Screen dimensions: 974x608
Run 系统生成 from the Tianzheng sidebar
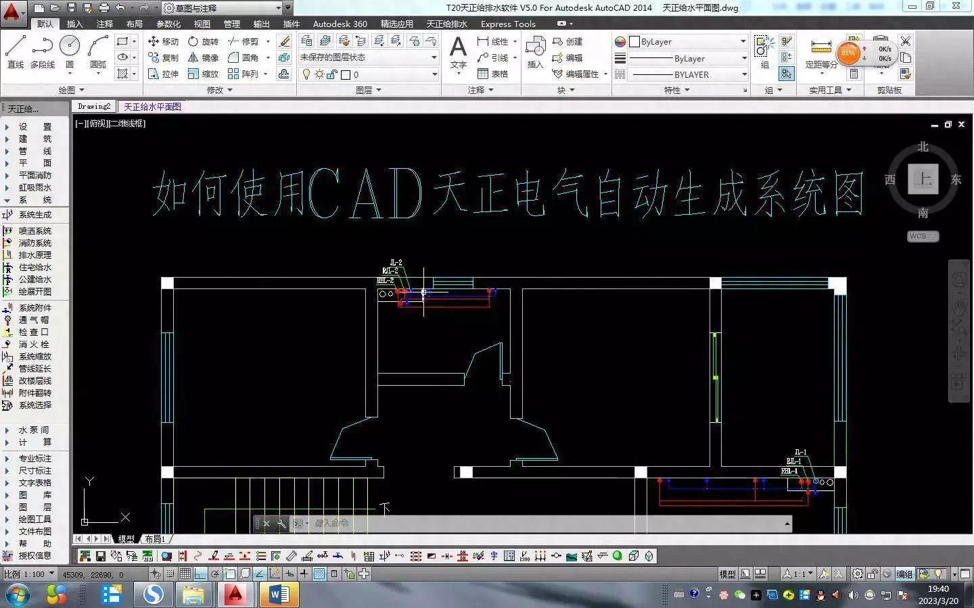coord(34,215)
